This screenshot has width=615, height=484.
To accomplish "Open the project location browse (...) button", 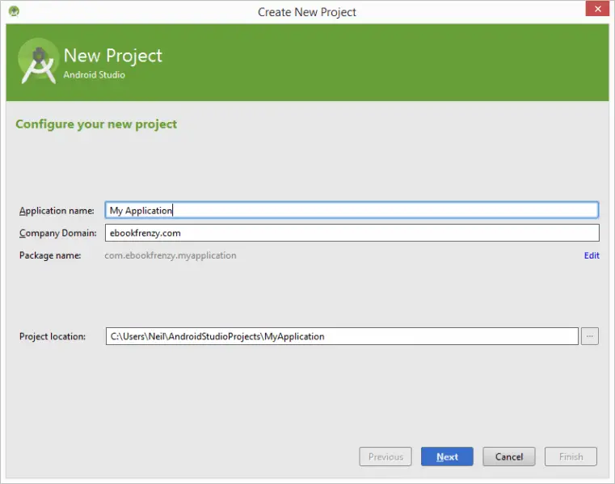I will click(x=589, y=336).
